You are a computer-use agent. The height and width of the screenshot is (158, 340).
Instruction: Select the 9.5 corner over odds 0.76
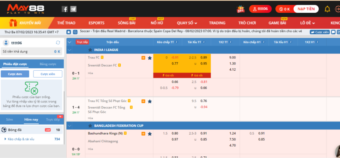click(204, 101)
